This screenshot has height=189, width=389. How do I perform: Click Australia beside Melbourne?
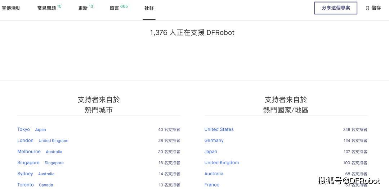pos(54,152)
